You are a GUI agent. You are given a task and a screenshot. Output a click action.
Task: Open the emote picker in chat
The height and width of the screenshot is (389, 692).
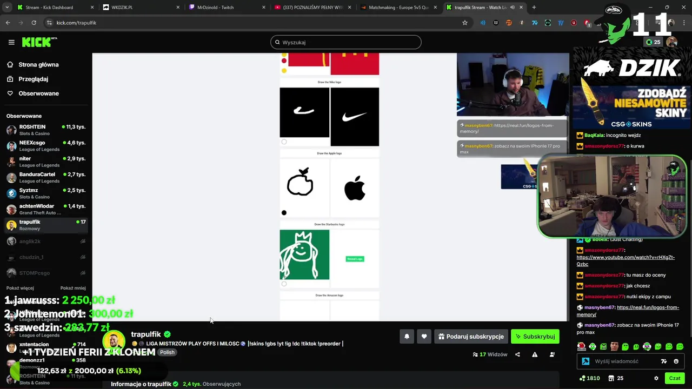676,361
